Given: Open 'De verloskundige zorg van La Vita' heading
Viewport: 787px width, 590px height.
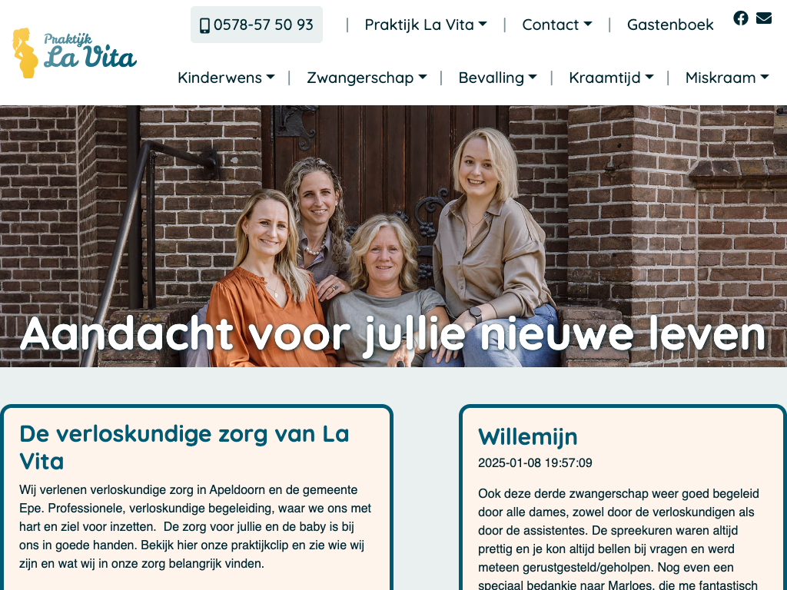Looking at the screenshot, I should coord(184,448).
